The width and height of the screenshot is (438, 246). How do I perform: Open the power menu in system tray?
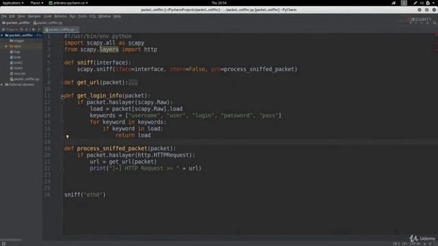click(434, 3)
